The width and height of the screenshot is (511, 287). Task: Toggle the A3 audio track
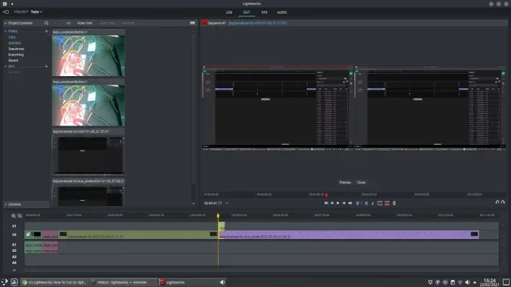point(14,257)
